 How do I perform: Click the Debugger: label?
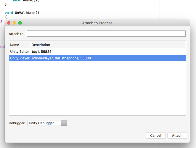point(17,123)
